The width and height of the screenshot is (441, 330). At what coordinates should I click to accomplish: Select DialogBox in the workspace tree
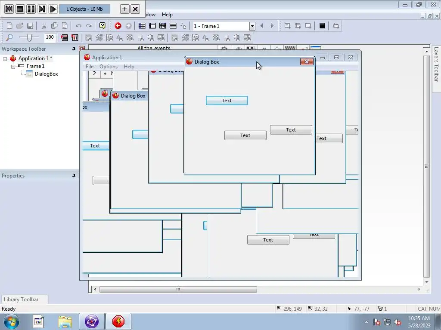pos(46,74)
